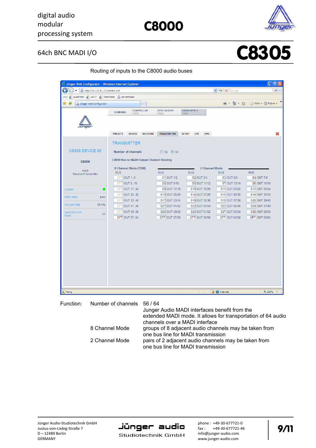Image resolution: width=316 pixels, height=448 pixels.
Task: Open the LM-LT favorites link
Action: (x=92, y=97)
